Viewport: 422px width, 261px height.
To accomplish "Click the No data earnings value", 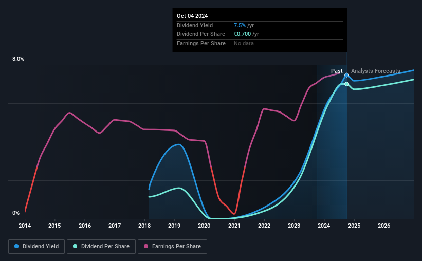I will [244, 43].
